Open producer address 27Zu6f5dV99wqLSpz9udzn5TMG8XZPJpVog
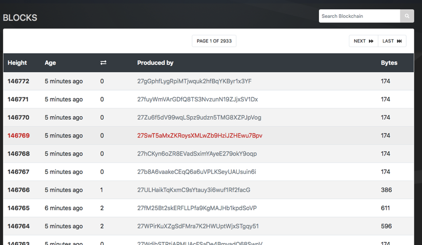This screenshot has height=245, width=422. click(x=199, y=118)
